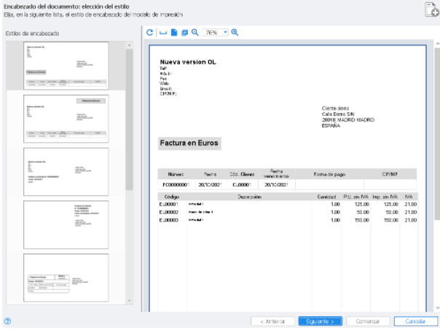Image resolution: width=440 pixels, height=330 pixels.
Task: Select first header style thumbnail
Action: (66, 66)
